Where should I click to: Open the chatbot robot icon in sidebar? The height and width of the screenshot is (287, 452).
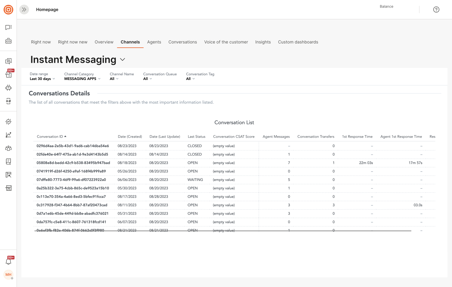pos(8,88)
